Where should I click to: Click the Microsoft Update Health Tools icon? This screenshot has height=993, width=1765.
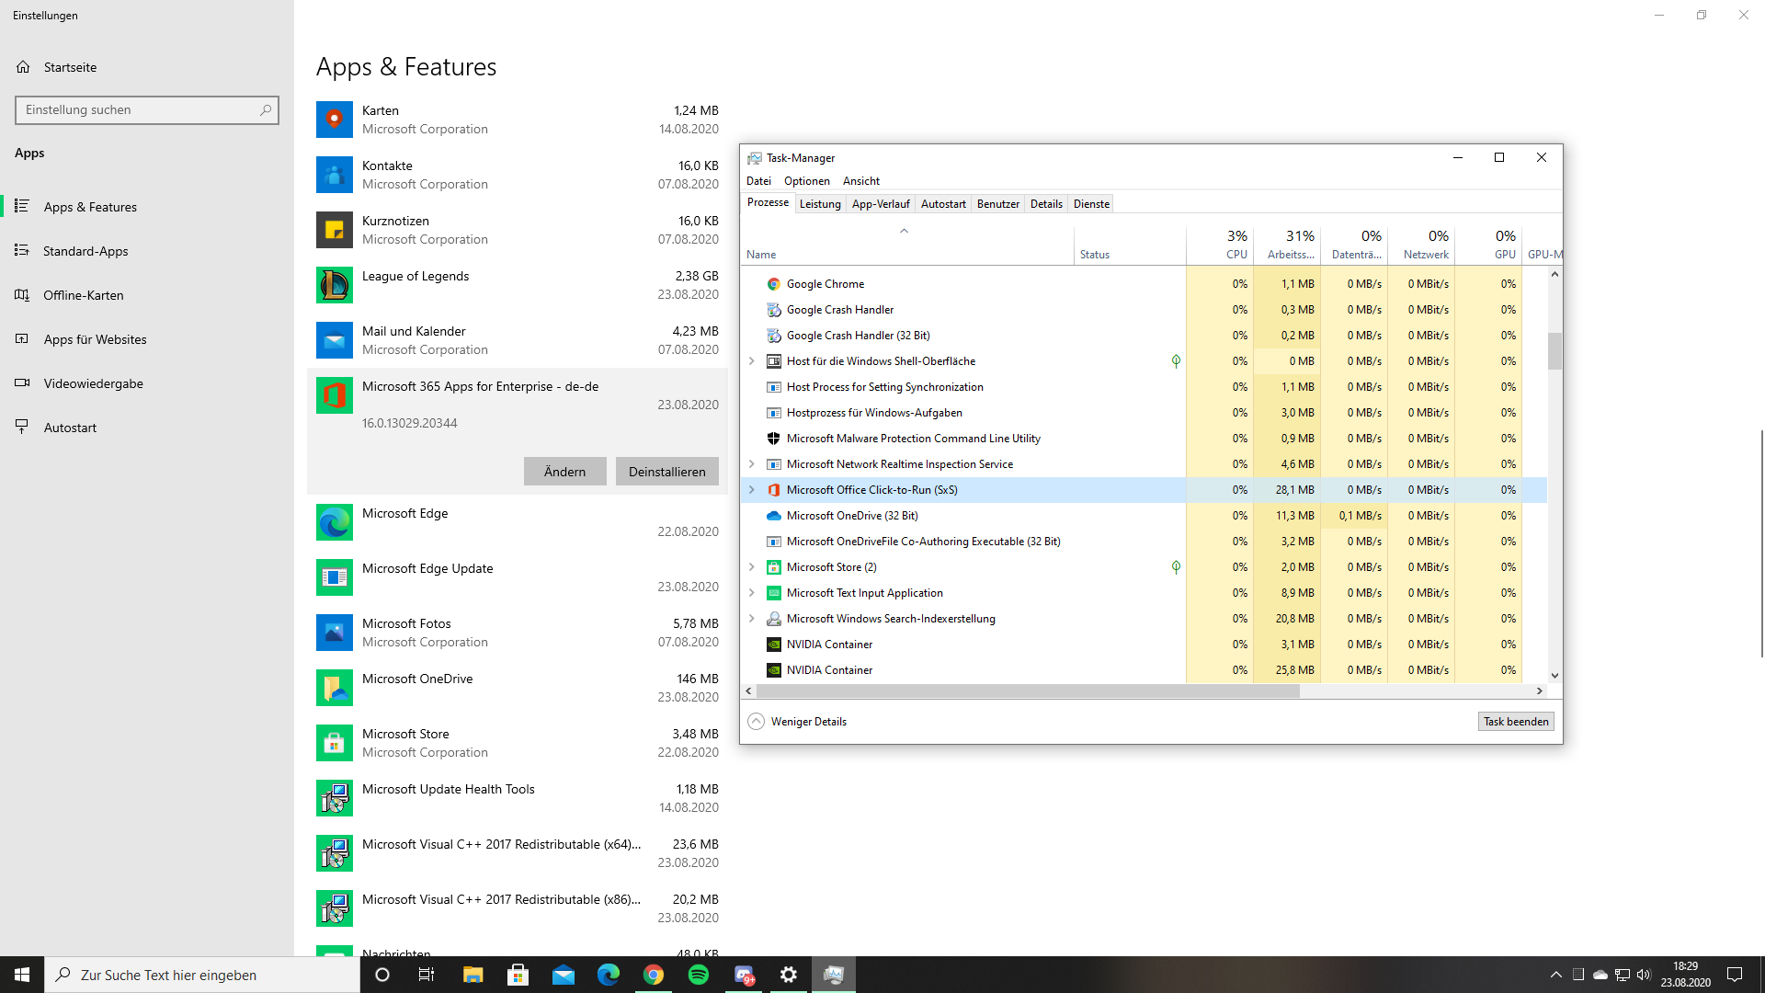335,798
